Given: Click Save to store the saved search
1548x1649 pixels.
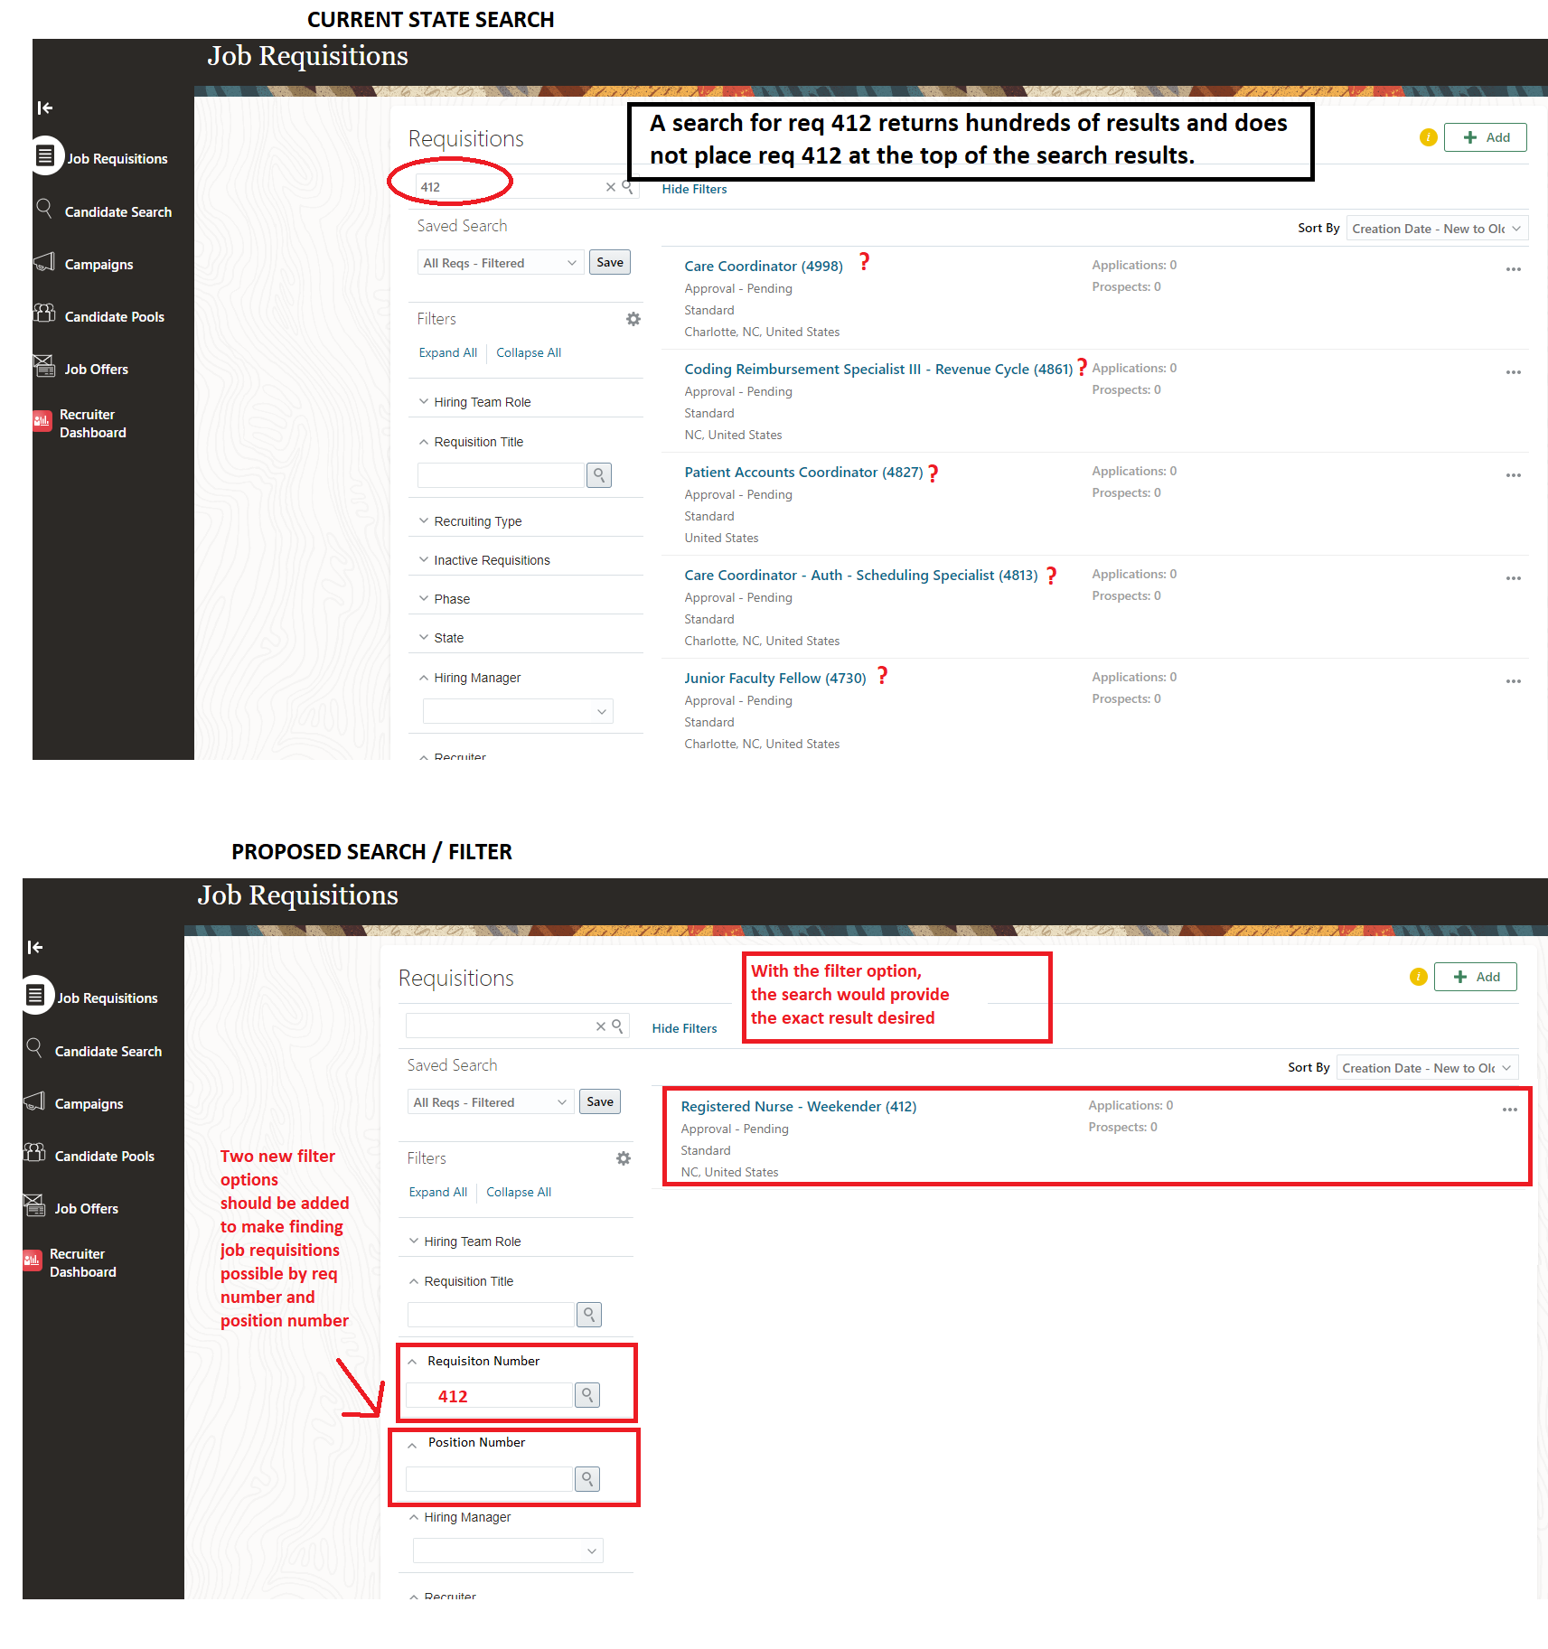Looking at the screenshot, I should 609,262.
